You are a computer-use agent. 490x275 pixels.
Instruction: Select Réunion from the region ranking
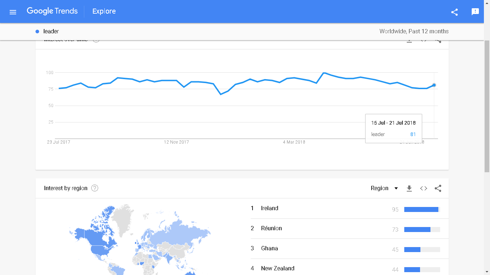click(272, 228)
